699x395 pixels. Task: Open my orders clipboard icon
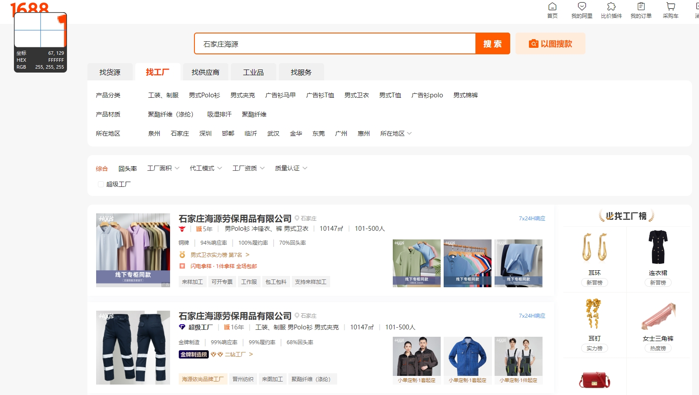[x=641, y=7]
